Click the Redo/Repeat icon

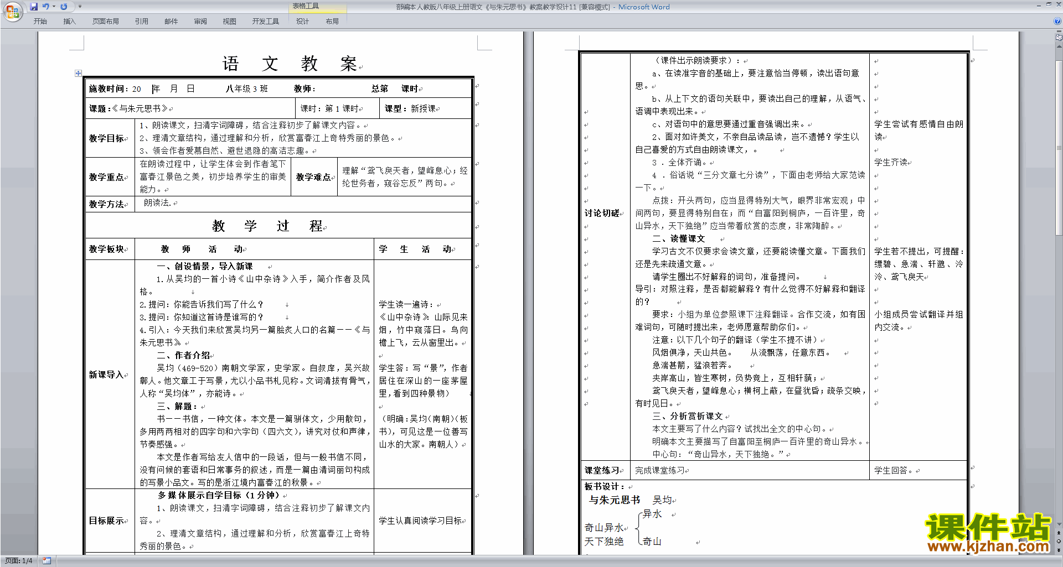(x=64, y=7)
